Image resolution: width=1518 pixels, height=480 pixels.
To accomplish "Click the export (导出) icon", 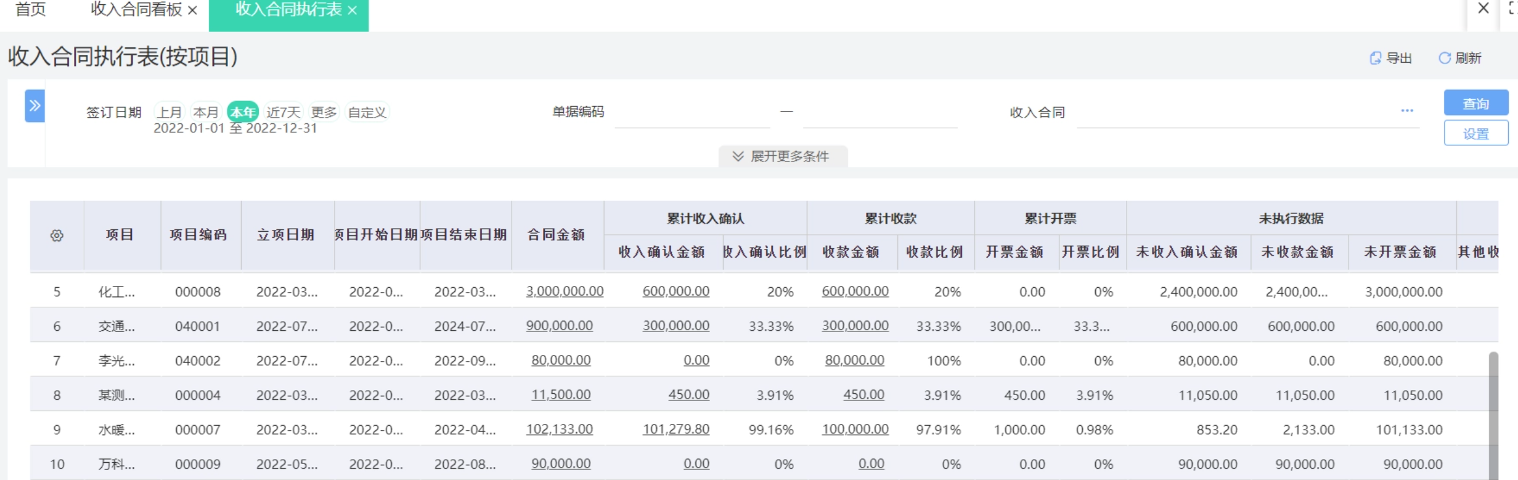I will tap(1375, 58).
